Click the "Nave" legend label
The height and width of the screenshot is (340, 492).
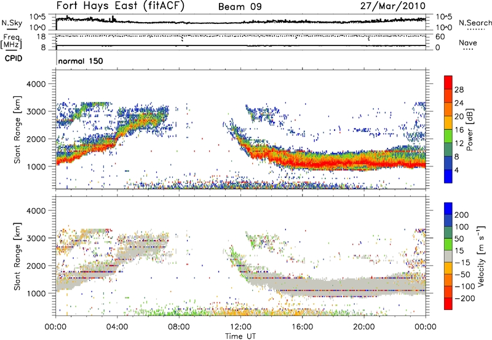click(468, 43)
